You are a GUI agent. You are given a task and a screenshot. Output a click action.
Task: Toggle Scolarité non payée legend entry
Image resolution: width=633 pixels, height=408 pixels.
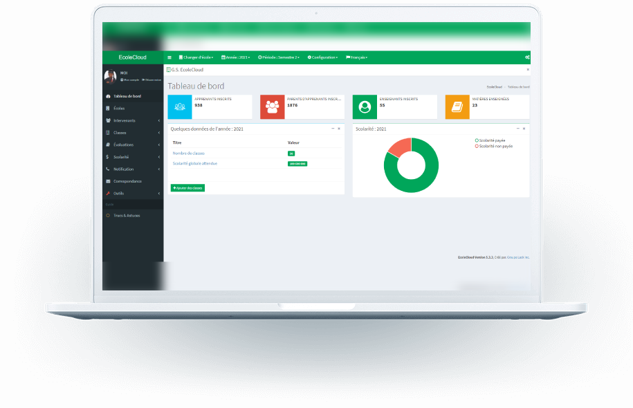[493, 146]
